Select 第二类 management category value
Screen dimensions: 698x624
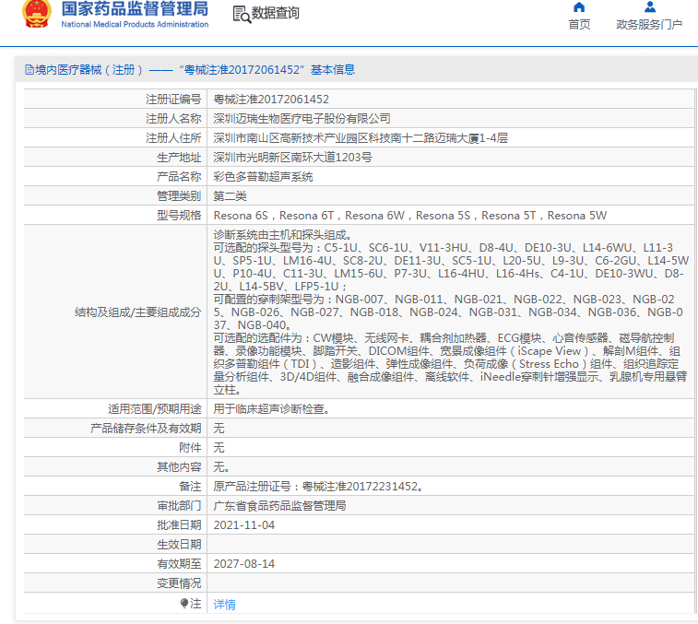[230, 196]
